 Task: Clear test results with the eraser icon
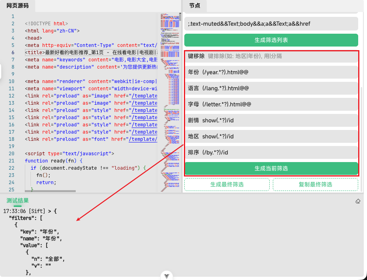pyautogui.click(x=358, y=201)
